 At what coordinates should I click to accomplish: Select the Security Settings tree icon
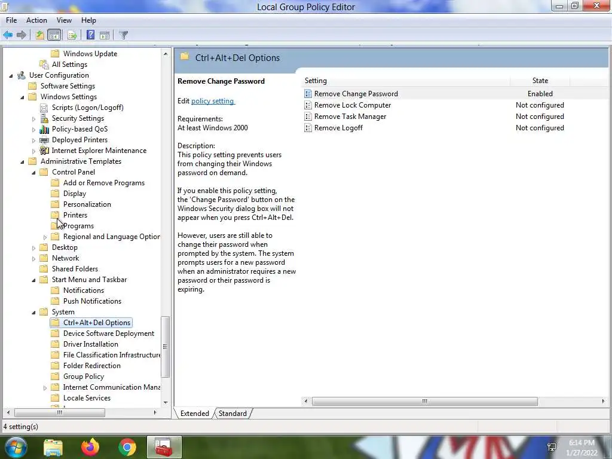click(x=44, y=118)
